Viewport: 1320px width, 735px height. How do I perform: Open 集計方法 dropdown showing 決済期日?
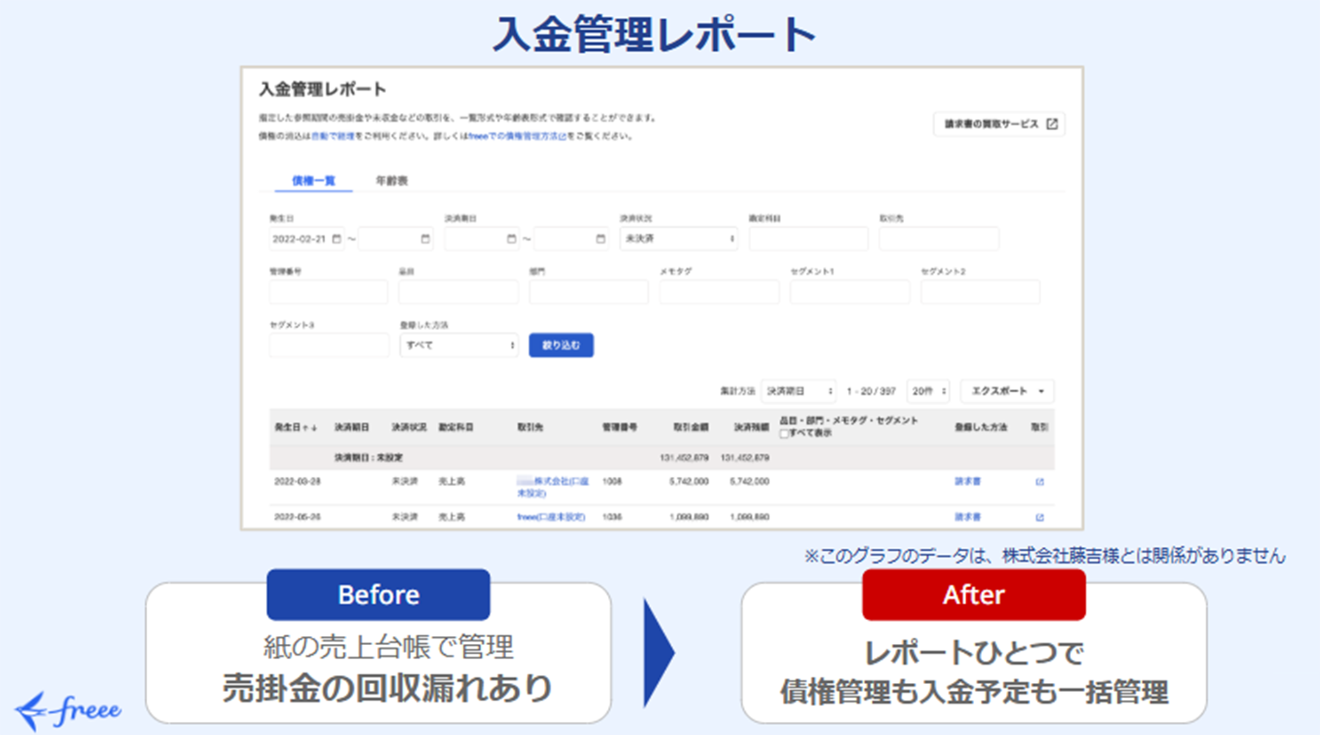pyautogui.click(x=798, y=391)
